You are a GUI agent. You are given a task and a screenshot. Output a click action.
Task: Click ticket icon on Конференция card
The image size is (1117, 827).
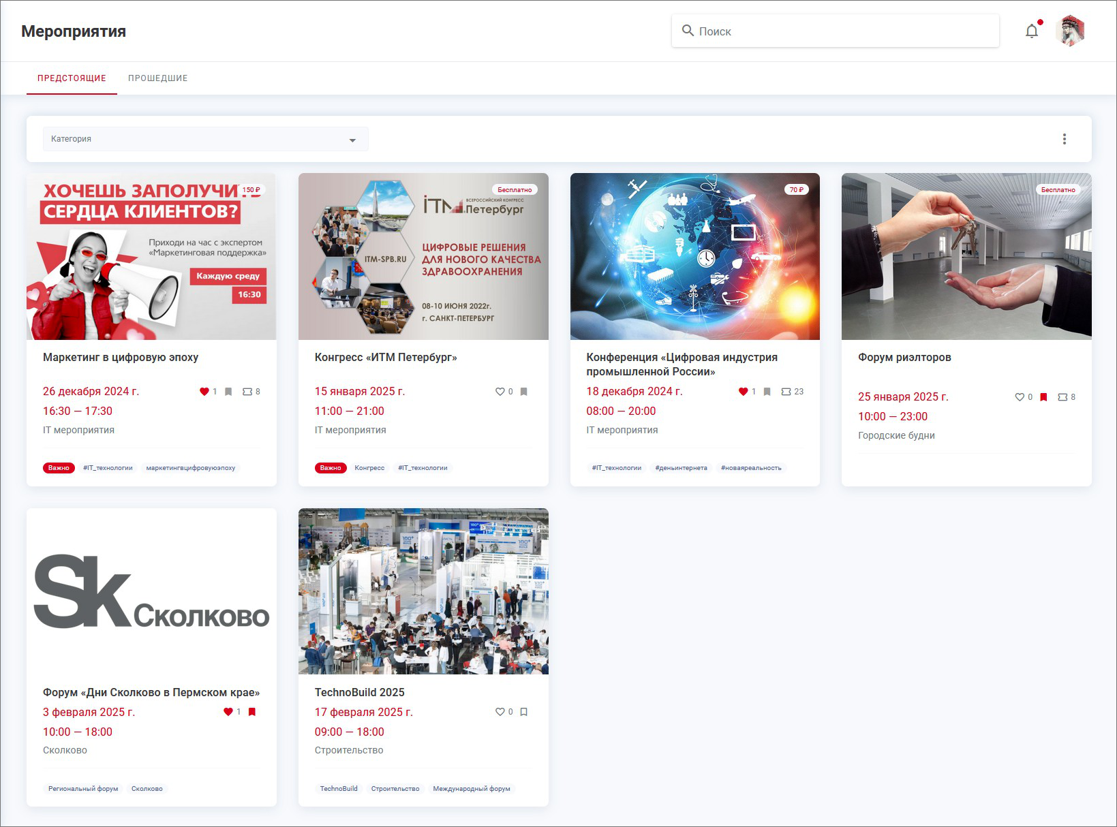pyautogui.click(x=786, y=392)
